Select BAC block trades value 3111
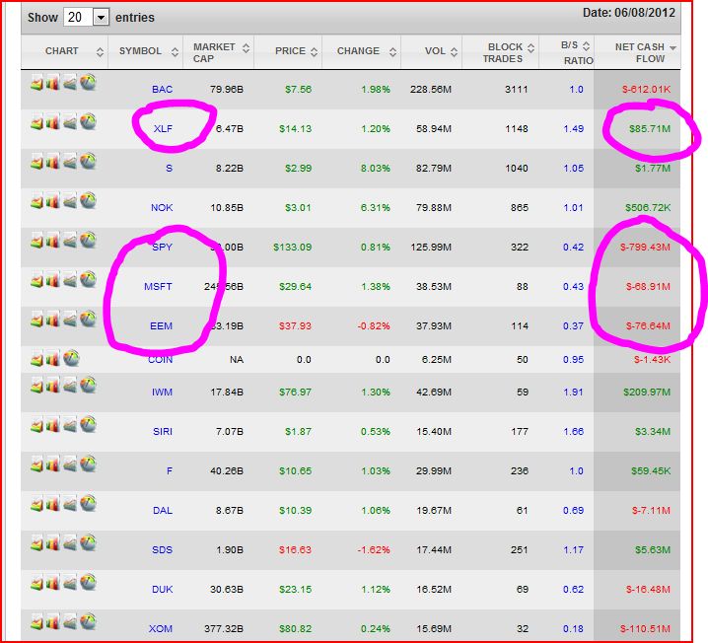The image size is (708, 643). coord(516,90)
